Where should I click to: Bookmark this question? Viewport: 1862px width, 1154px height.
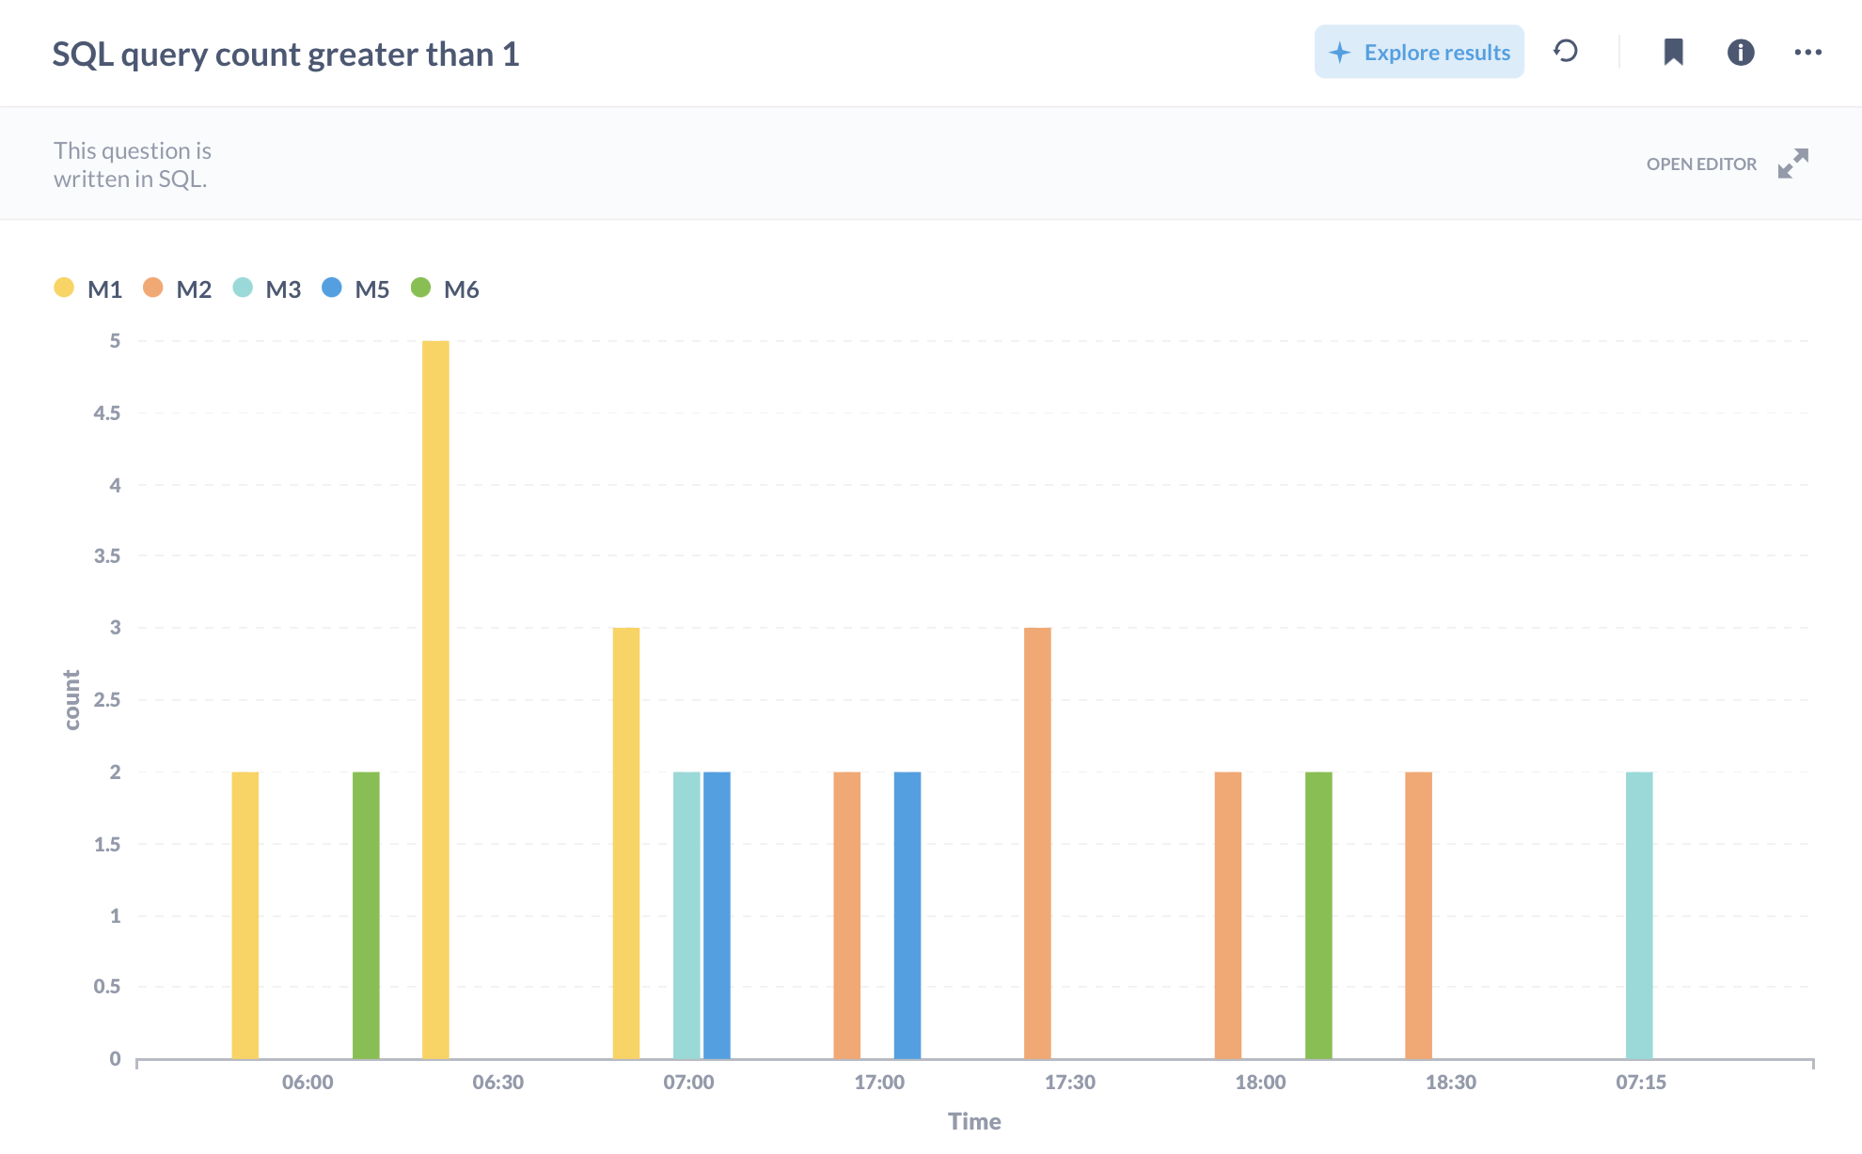pos(1673,52)
